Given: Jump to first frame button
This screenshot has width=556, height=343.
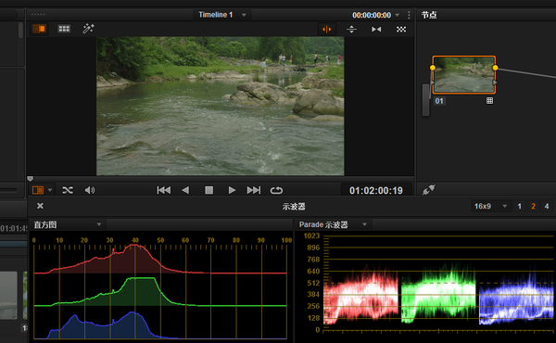Looking at the screenshot, I should click(x=164, y=190).
